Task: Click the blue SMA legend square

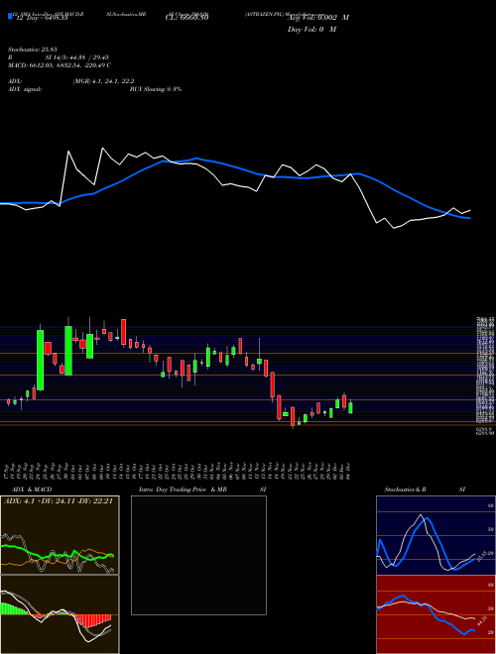Action: pos(10,17)
